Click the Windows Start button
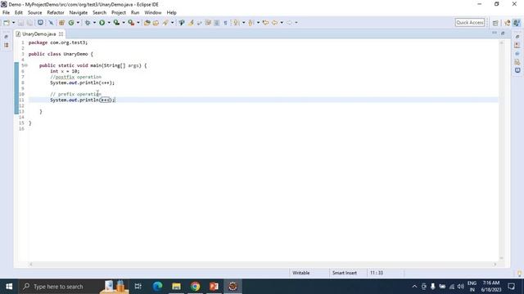The image size is (524, 294). (x=9, y=287)
